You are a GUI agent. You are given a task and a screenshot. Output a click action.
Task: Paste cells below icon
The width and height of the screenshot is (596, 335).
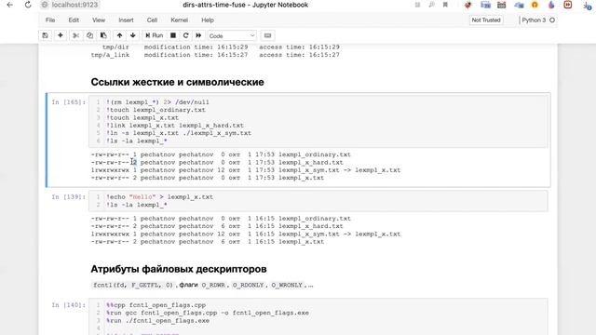103,35
